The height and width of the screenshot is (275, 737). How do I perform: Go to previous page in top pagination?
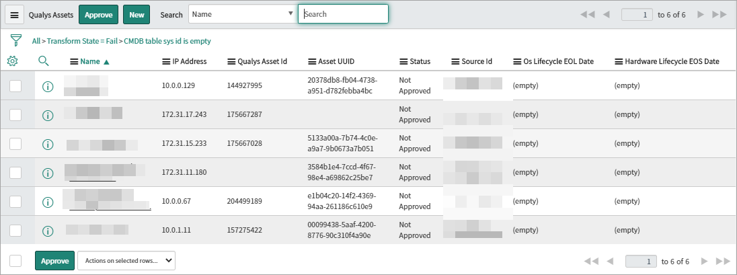(x=607, y=15)
